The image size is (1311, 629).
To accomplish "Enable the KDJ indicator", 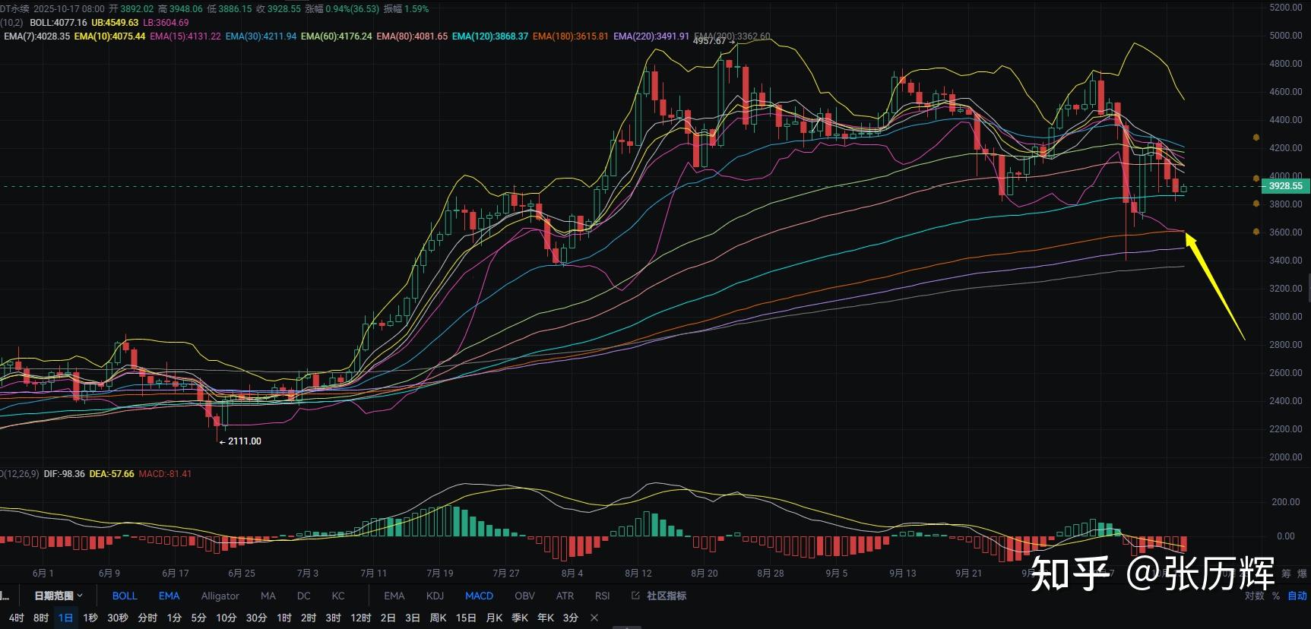I will click(x=435, y=596).
